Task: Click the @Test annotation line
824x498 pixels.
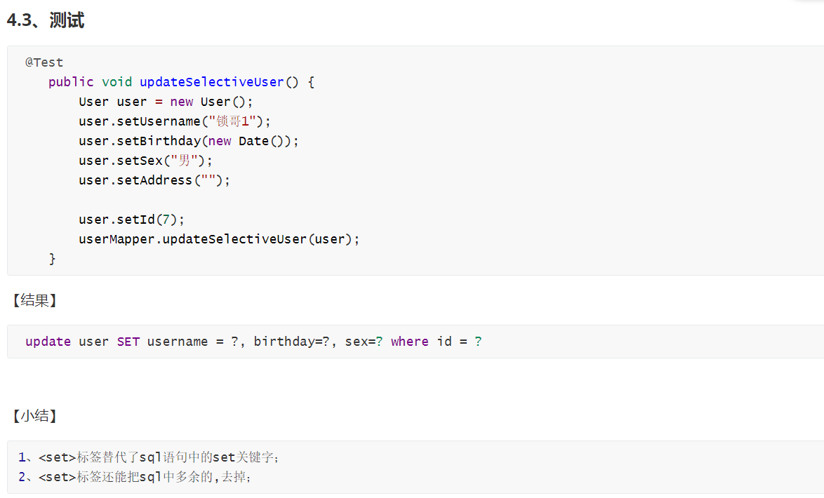Action: click(44, 62)
